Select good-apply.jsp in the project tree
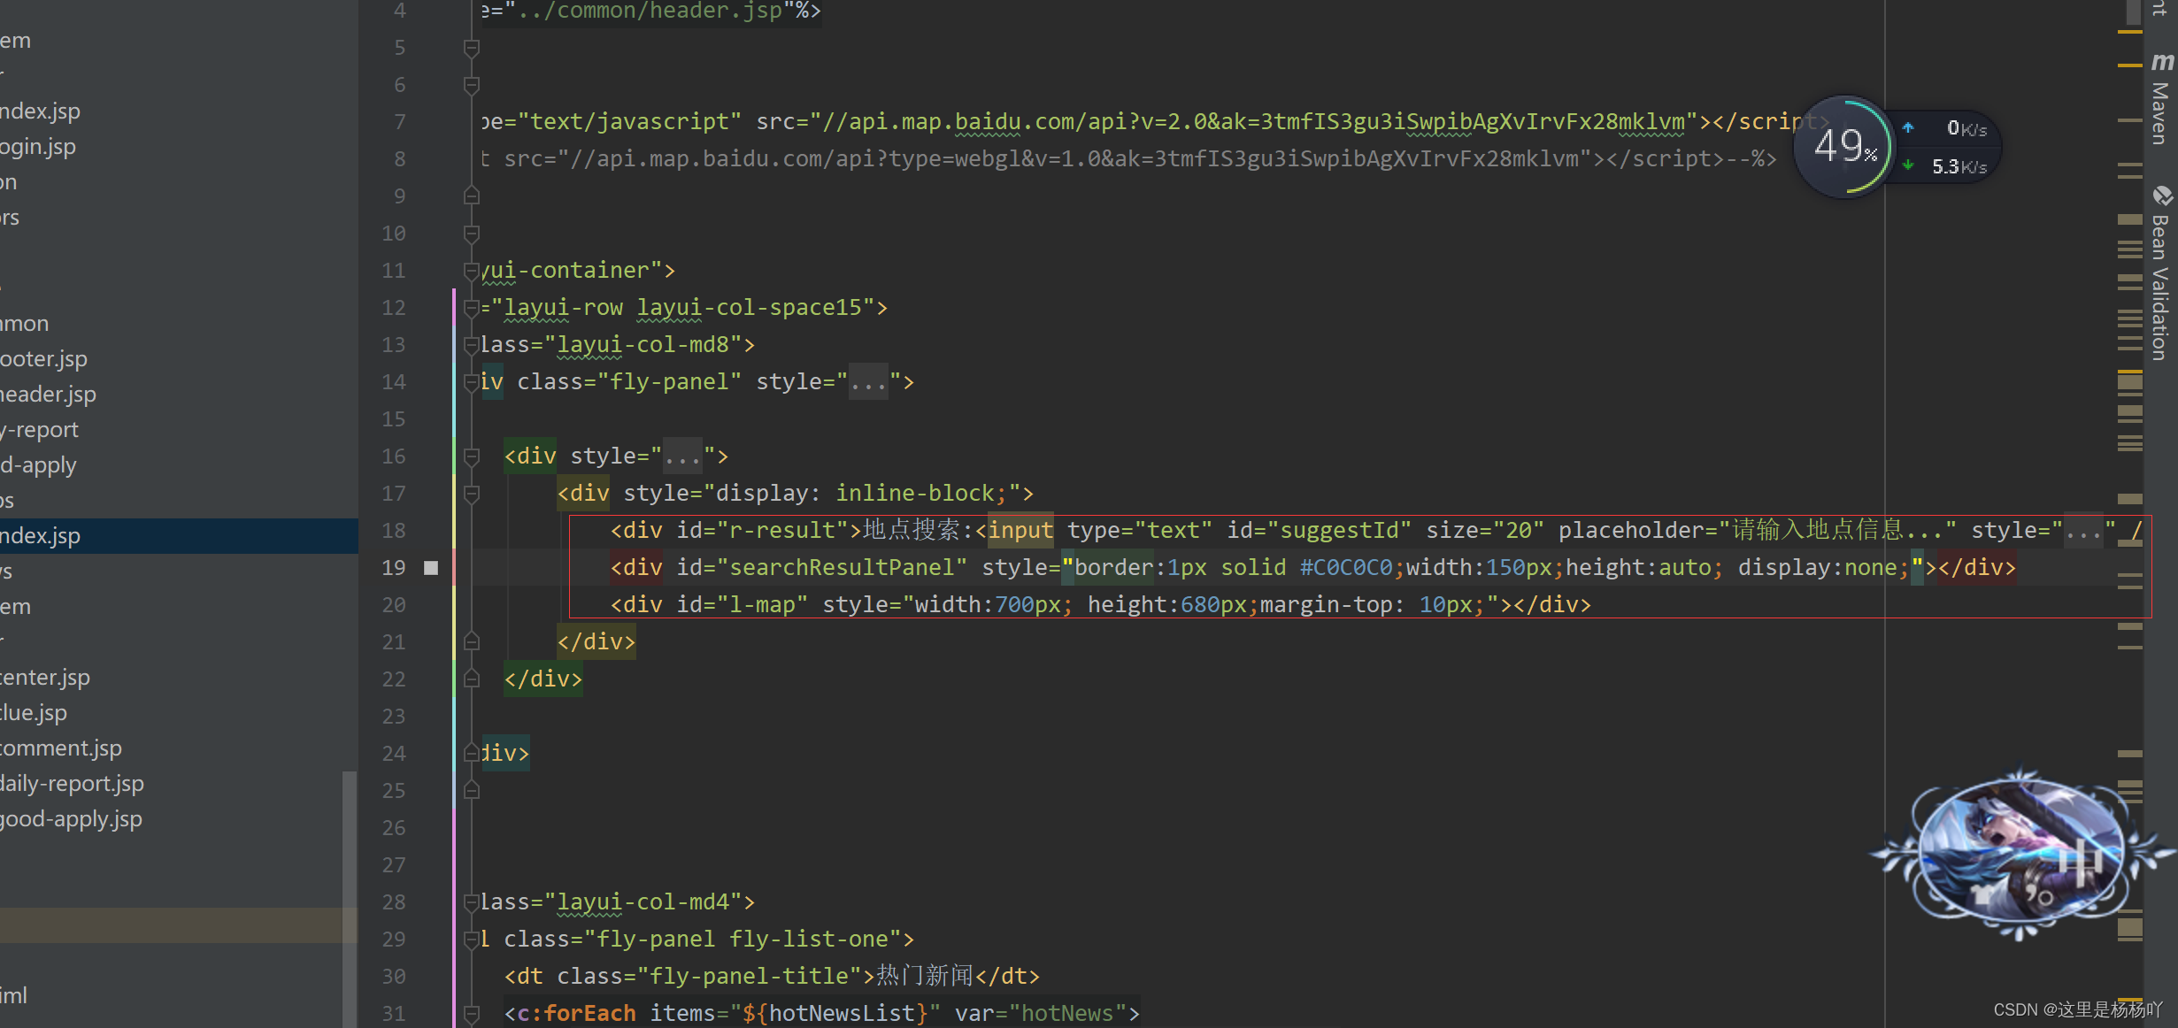 (71, 819)
